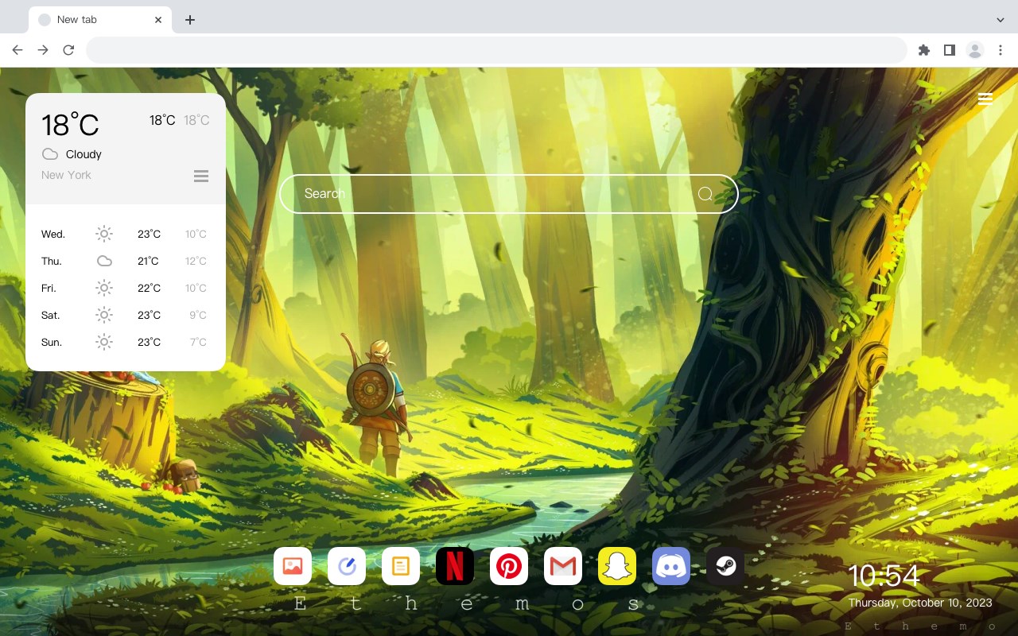Click the New York location label

point(66,175)
